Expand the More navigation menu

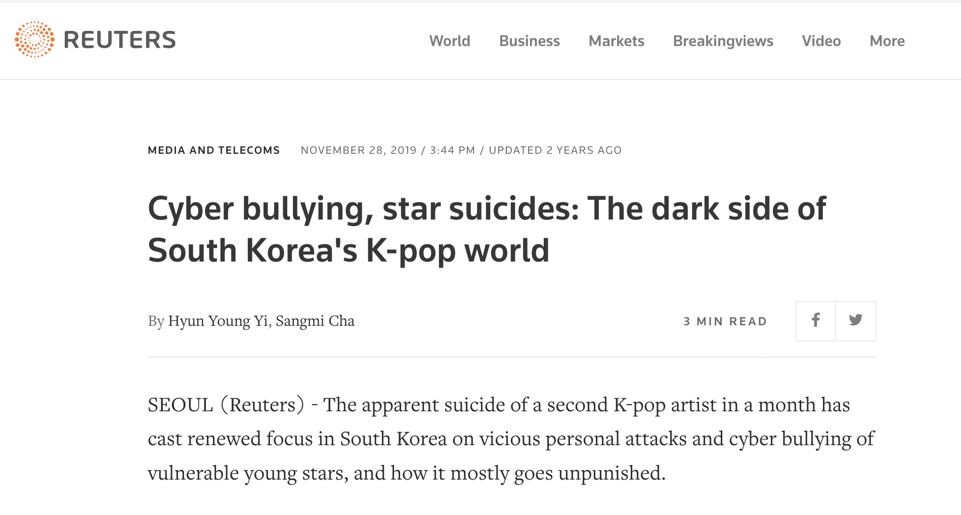pos(887,41)
